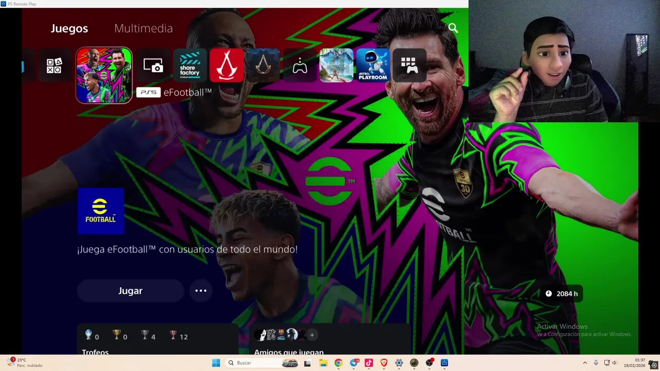Image resolution: width=660 pixels, height=371 pixels.
Task: Open the gear settings taskbar app
Action: 399,363
